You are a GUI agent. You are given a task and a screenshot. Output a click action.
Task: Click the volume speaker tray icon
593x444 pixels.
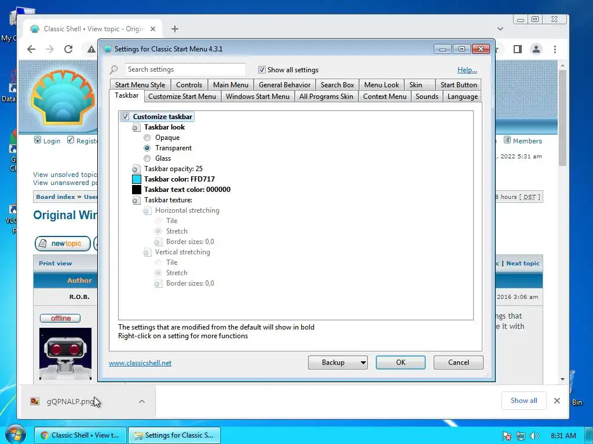(534, 436)
